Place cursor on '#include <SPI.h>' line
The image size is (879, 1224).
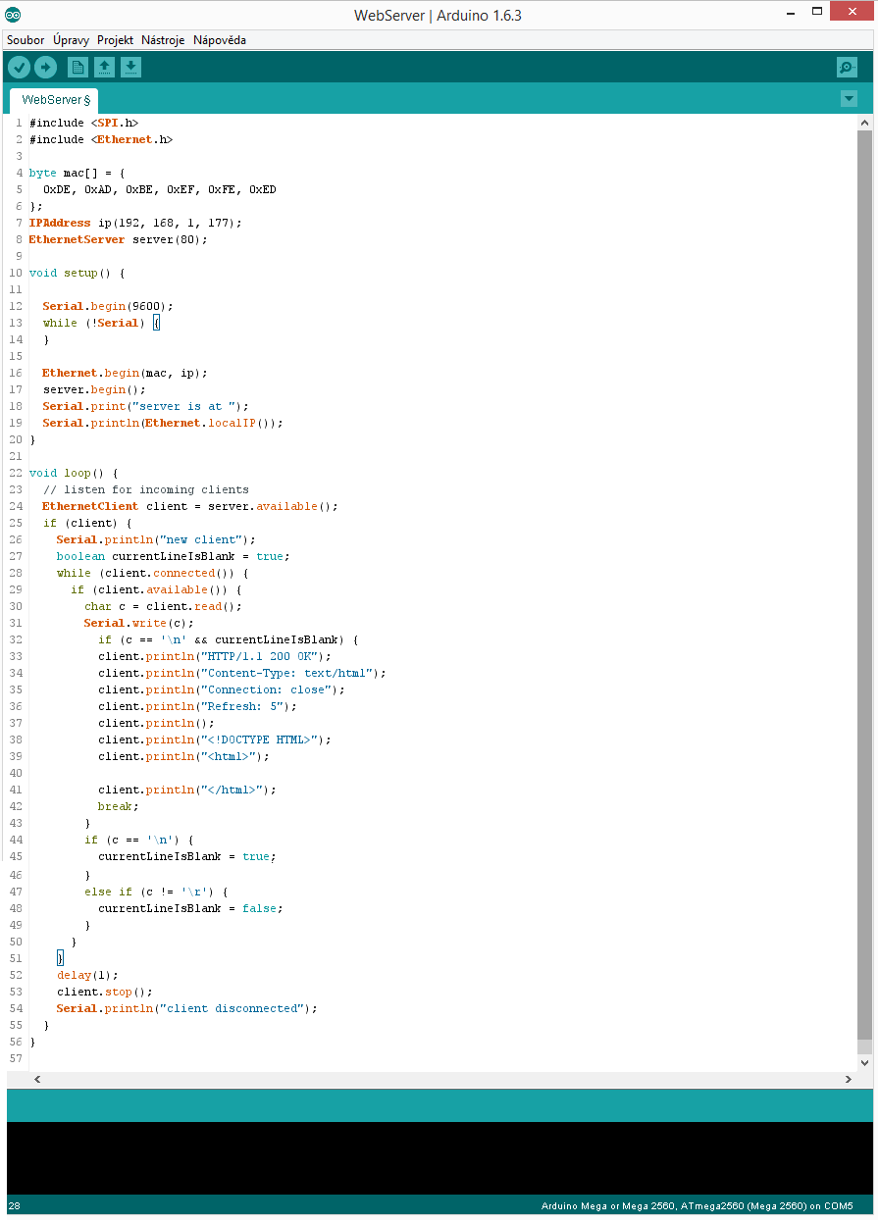coord(83,123)
